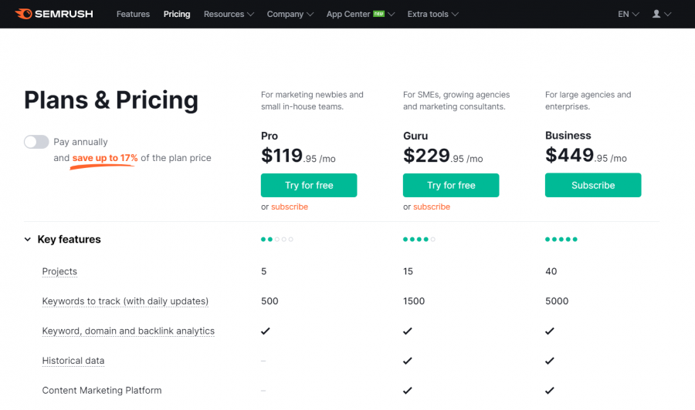695x410 pixels.
Task: Click the 40 projects value for Business
Action: click(551, 271)
